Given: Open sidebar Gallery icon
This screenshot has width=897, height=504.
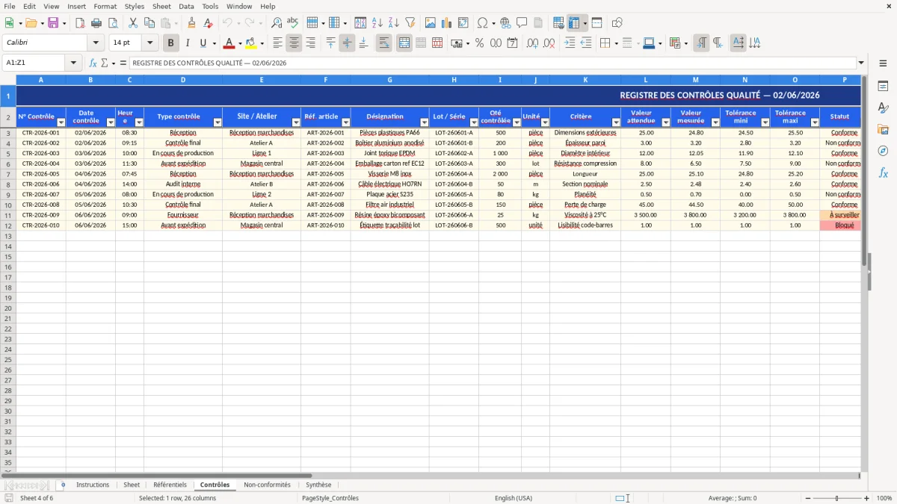Looking at the screenshot, I should 883,129.
